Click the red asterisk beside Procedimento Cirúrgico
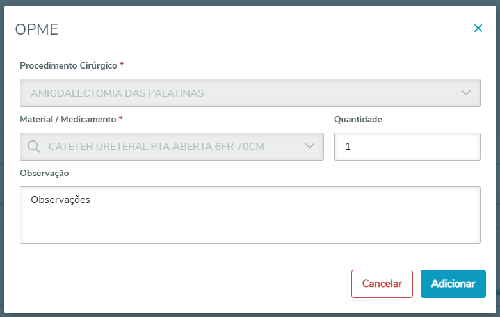Image resolution: width=500 pixels, height=317 pixels. pos(122,65)
